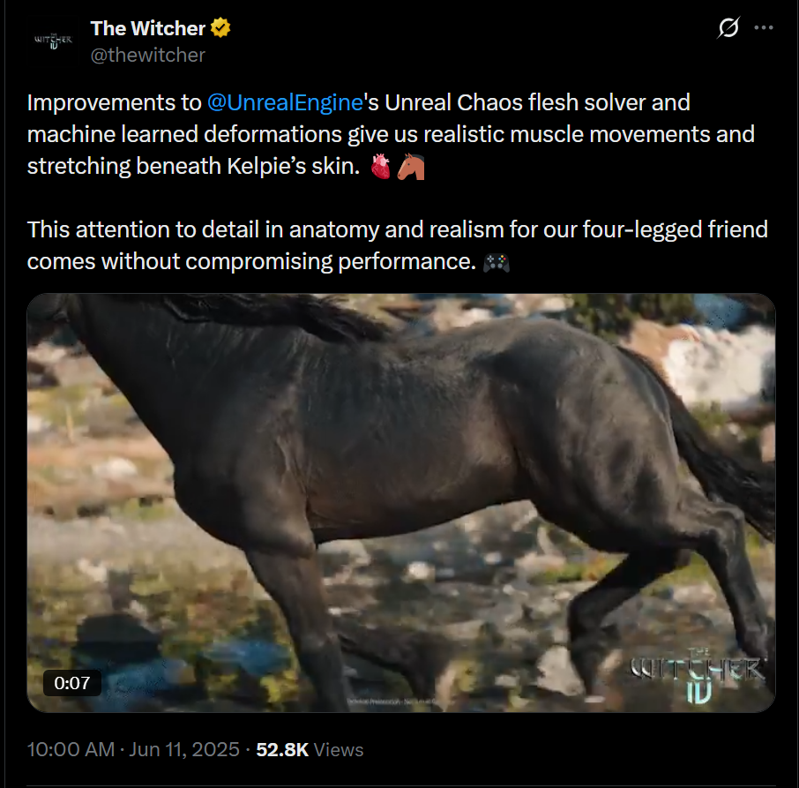This screenshot has height=788, width=799.
Task: Click the 0:07 video duration badge
Action: [x=72, y=682]
